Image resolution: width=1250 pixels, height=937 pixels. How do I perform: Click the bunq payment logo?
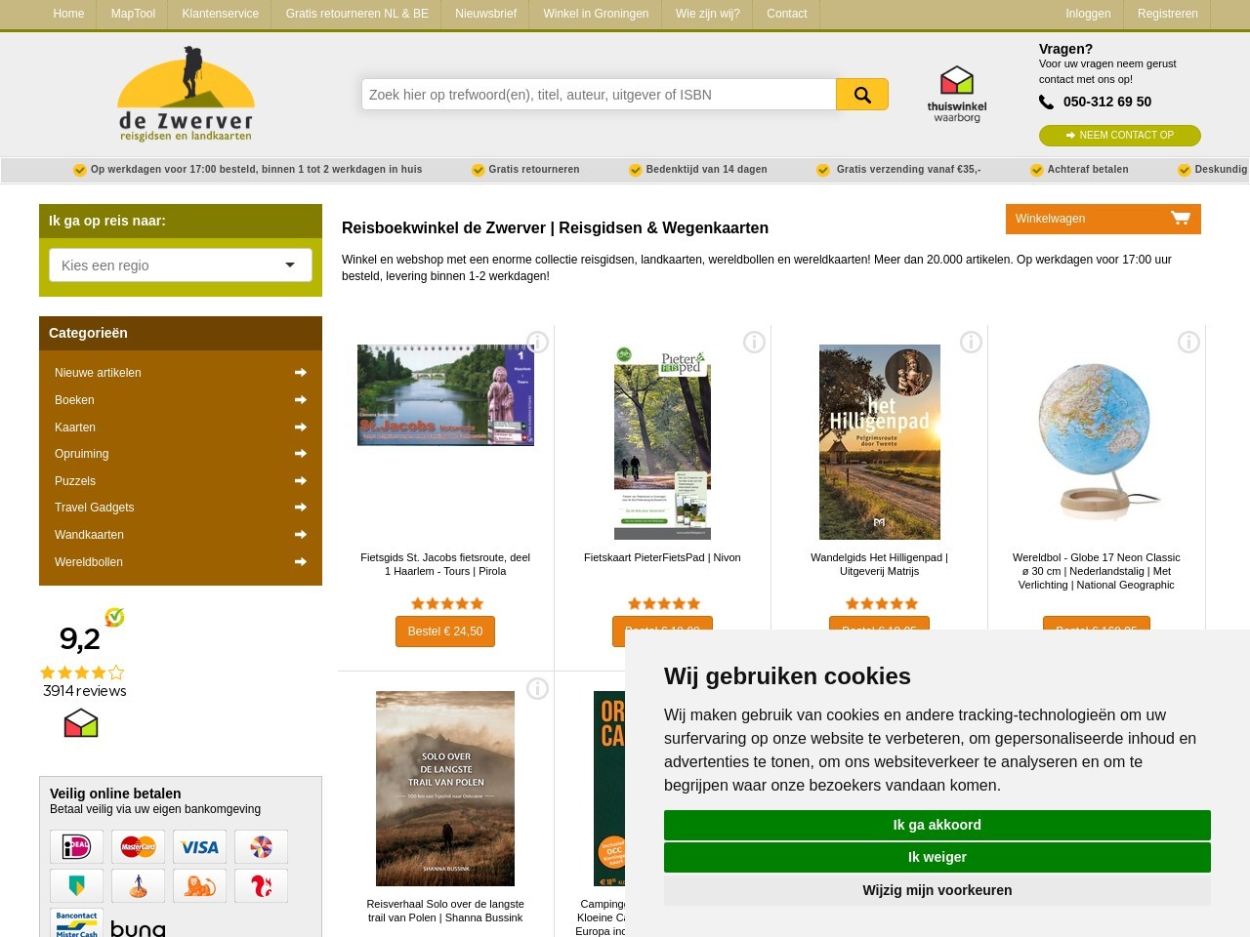tap(138, 927)
